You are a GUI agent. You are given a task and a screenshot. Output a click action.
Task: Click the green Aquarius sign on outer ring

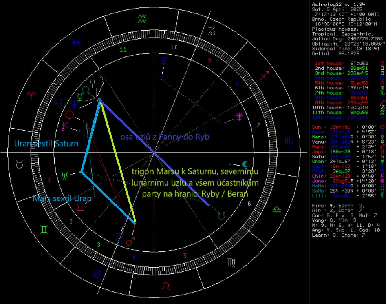pos(143,18)
